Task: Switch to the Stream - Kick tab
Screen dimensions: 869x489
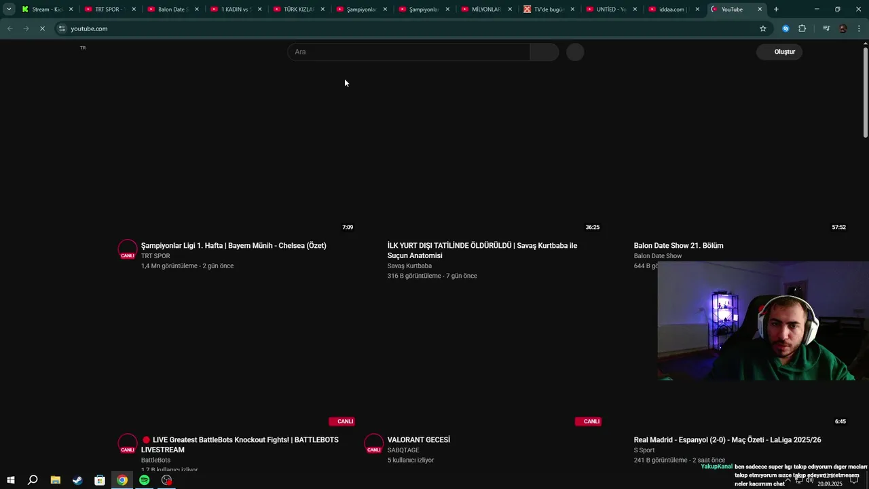Action: 46,10
